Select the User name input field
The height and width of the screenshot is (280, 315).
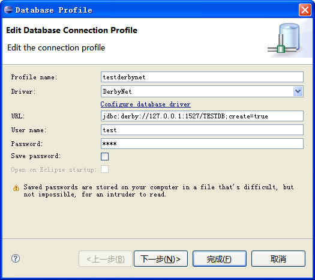click(x=202, y=130)
